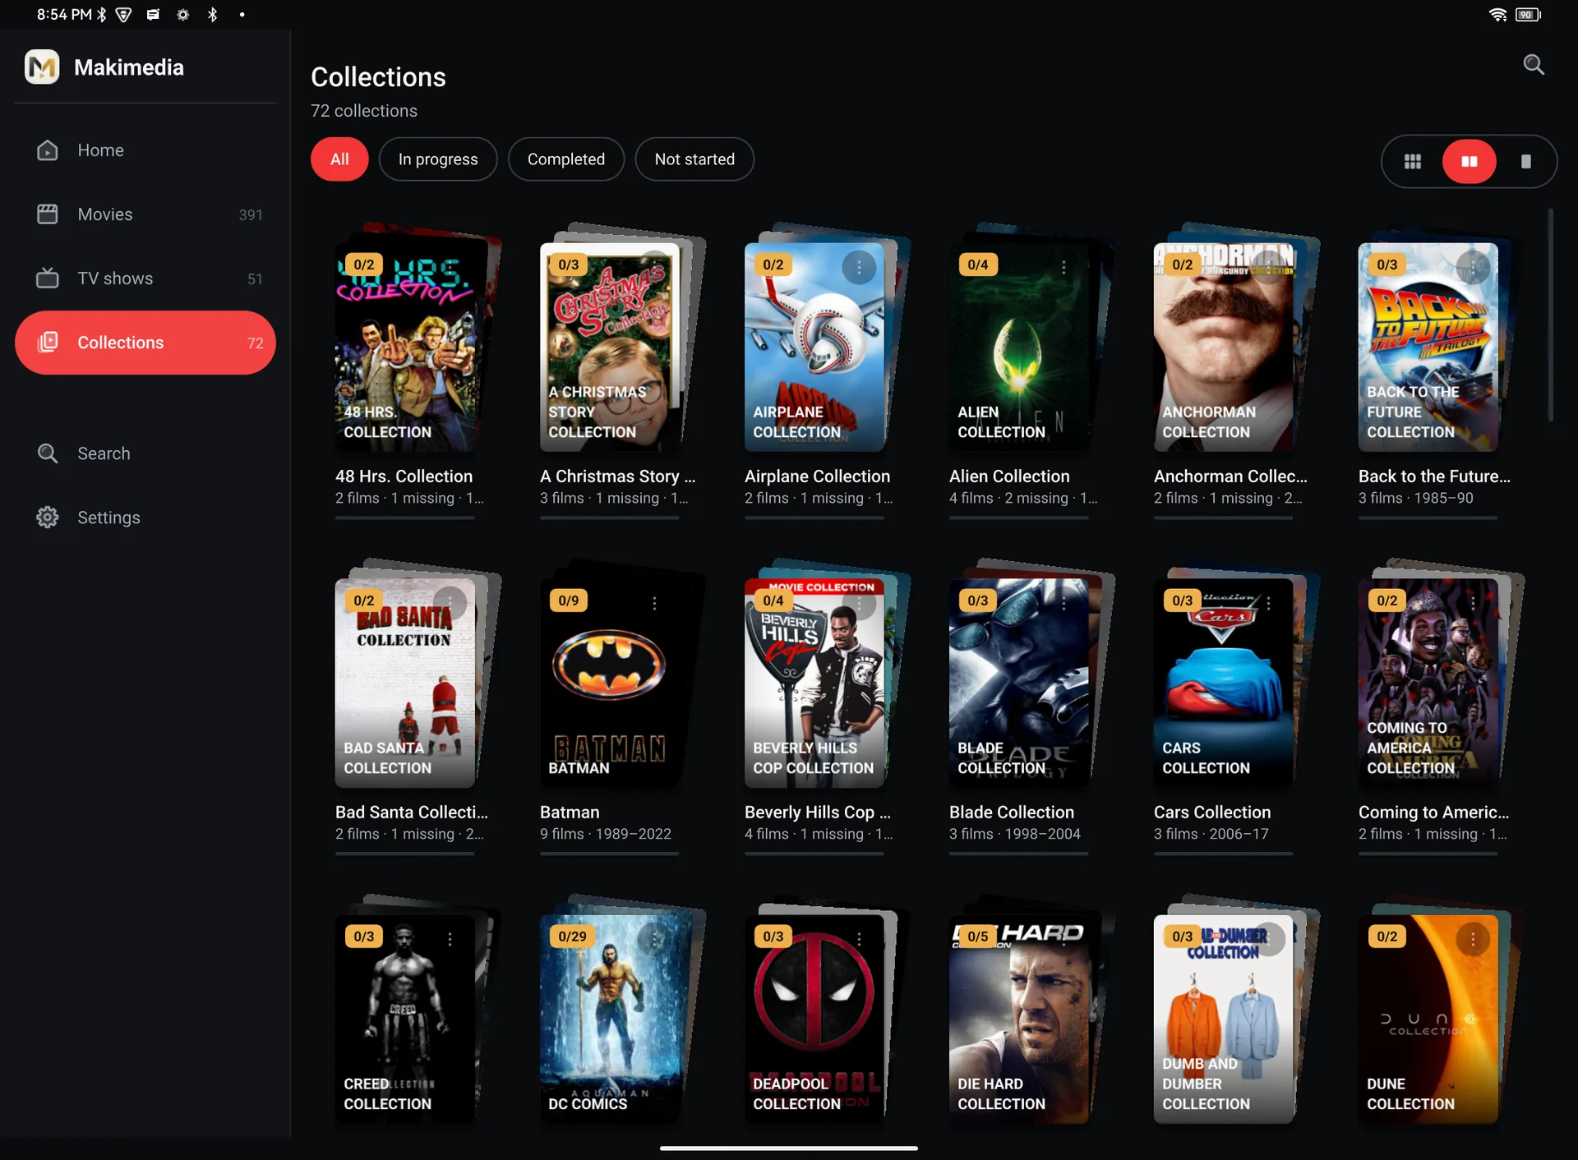Select the two-column card view
Screen dimensions: 1578x1160
point(1470,161)
